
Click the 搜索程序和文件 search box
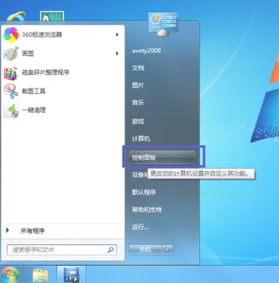(x=61, y=250)
